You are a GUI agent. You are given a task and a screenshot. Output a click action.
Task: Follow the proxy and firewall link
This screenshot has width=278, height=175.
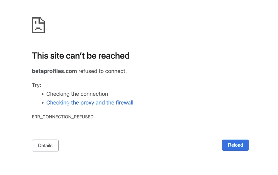click(90, 103)
